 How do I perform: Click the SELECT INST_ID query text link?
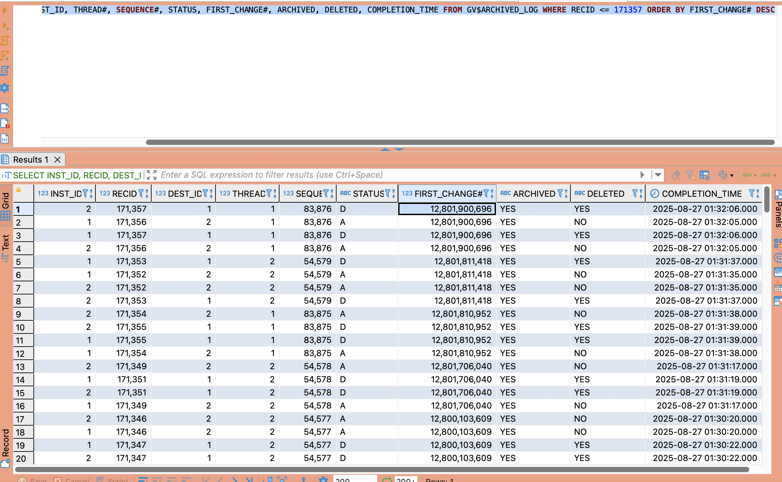(77, 175)
